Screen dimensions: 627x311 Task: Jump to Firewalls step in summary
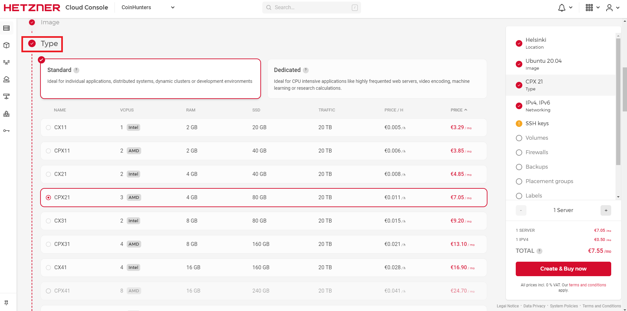pyautogui.click(x=561, y=153)
